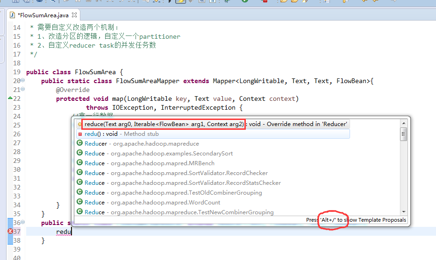Place cursor after 'redu' on line 37
The image size is (436, 260).
pyautogui.click(x=71, y=232)
